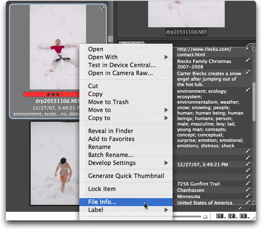Switch to workspace 2
The image size is (262, 230).
point(231,216)
